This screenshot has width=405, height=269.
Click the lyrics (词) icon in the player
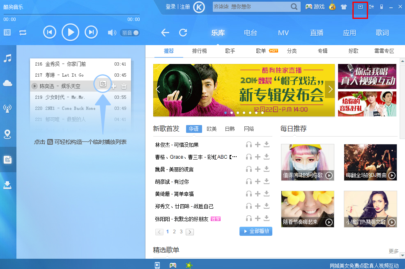tap(7, 32)
